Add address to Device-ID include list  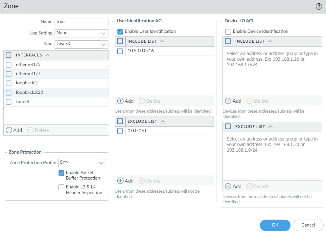coord(233,101)
